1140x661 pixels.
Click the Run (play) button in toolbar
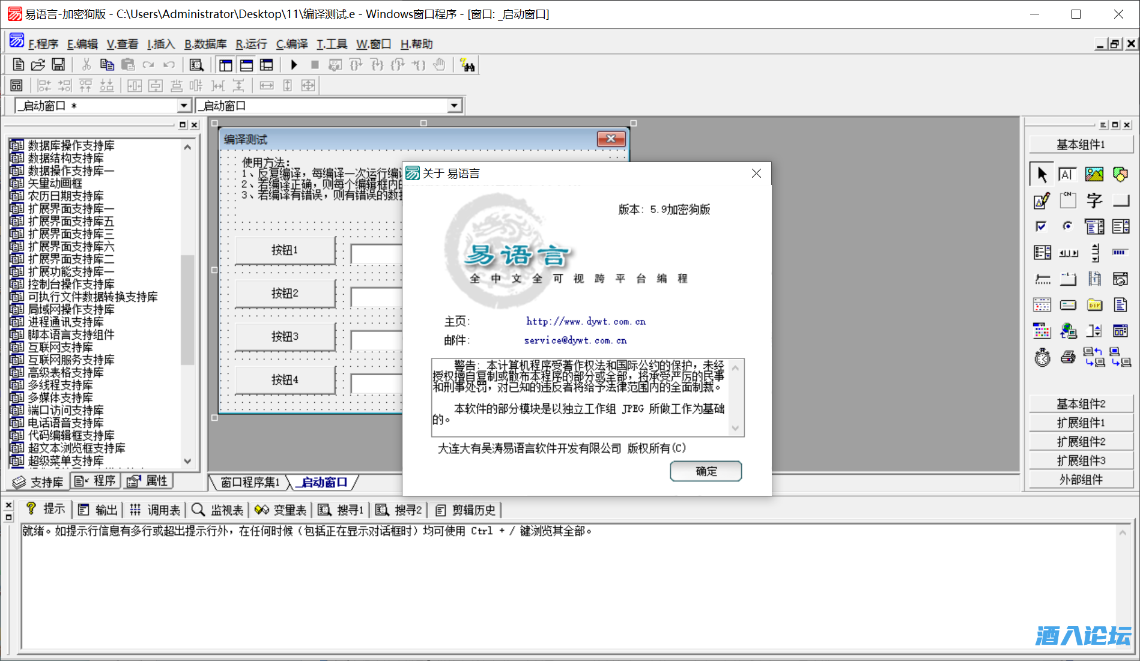[x=294, y=65]
